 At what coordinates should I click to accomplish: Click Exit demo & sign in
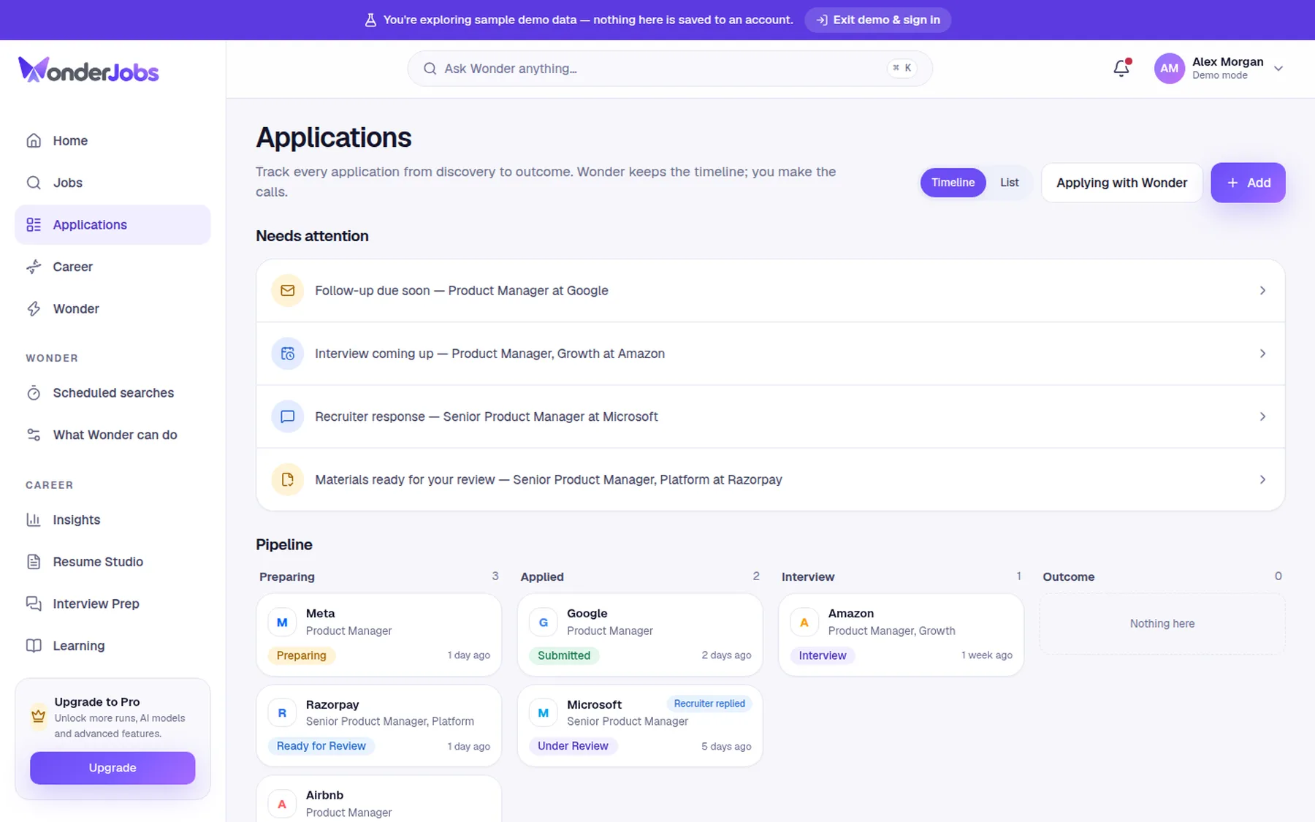[x=877, y=20]
